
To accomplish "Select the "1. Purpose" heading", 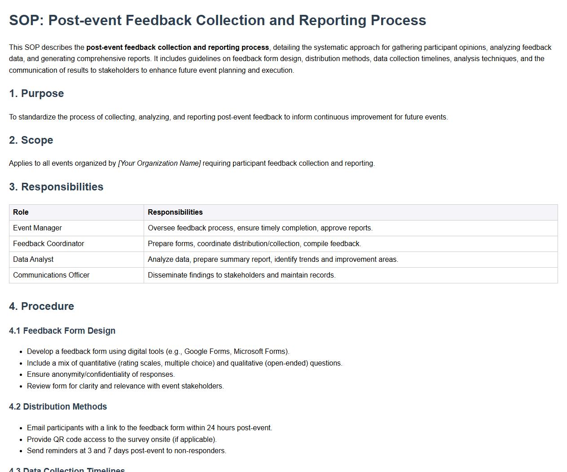I will 36,93.
